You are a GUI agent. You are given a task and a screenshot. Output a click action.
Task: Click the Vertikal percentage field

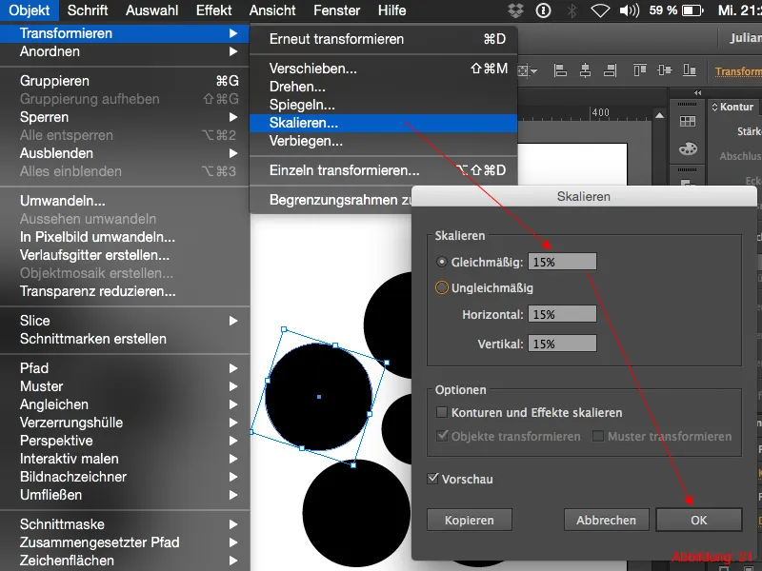pos(562,344)
